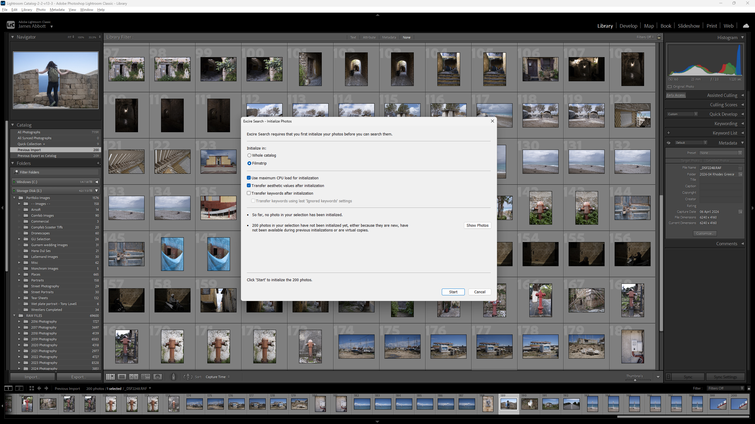Switch to Loupe view

tap(122, 377)
